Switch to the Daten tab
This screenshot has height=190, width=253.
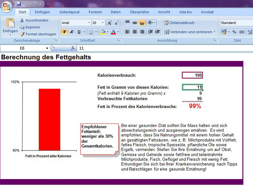[x=115, y=12]
